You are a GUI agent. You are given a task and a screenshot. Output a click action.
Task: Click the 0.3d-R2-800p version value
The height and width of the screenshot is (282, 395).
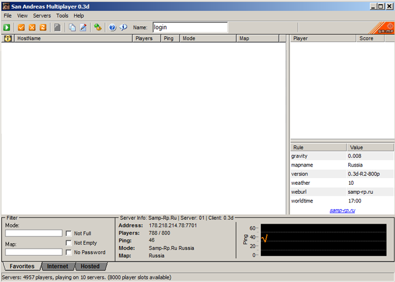pos(364,174)
